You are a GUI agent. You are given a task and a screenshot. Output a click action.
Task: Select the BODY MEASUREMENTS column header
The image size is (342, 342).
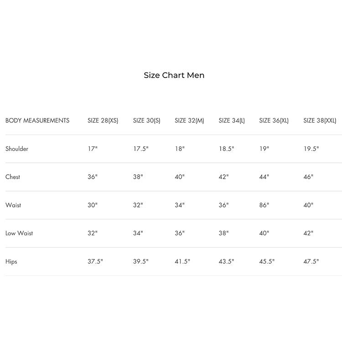(37, 120)
